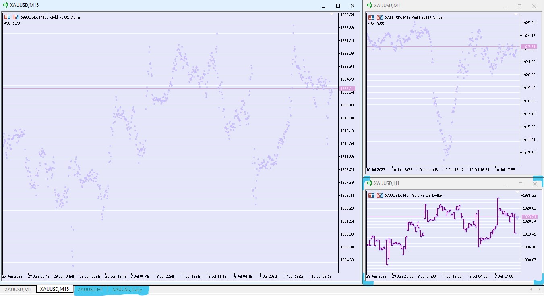Select the XAUUSD,H1 bottom tab

point(90,289)
